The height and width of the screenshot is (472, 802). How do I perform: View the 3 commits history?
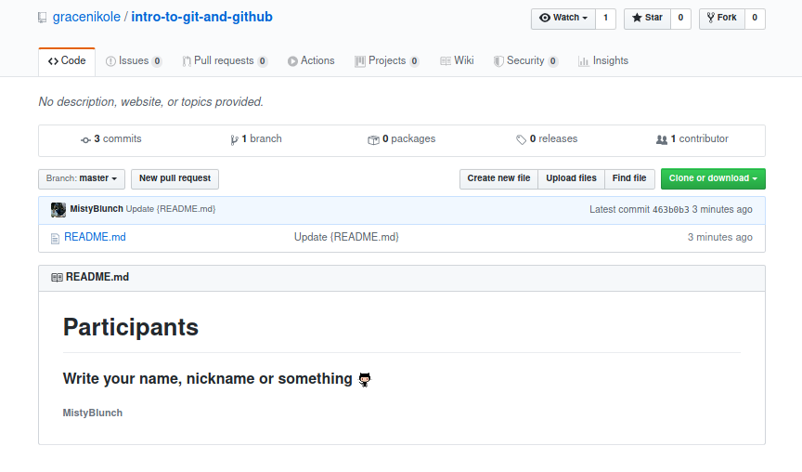point(111,139)
